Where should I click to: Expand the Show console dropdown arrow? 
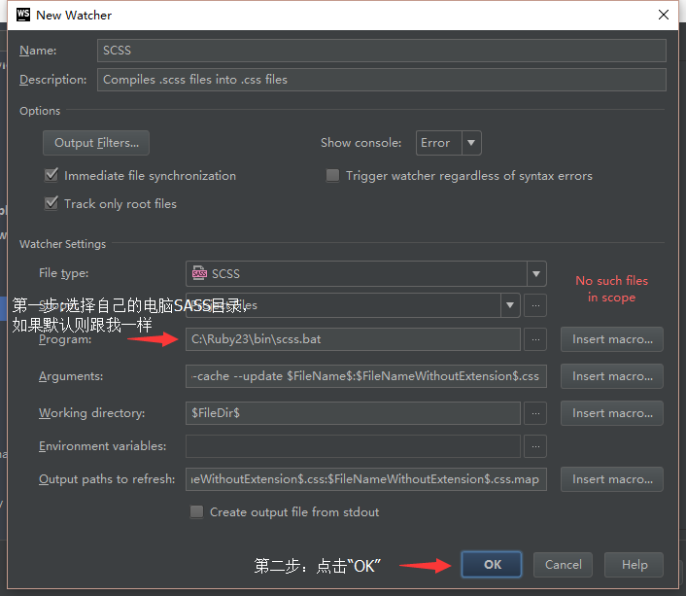pos(471,143)
